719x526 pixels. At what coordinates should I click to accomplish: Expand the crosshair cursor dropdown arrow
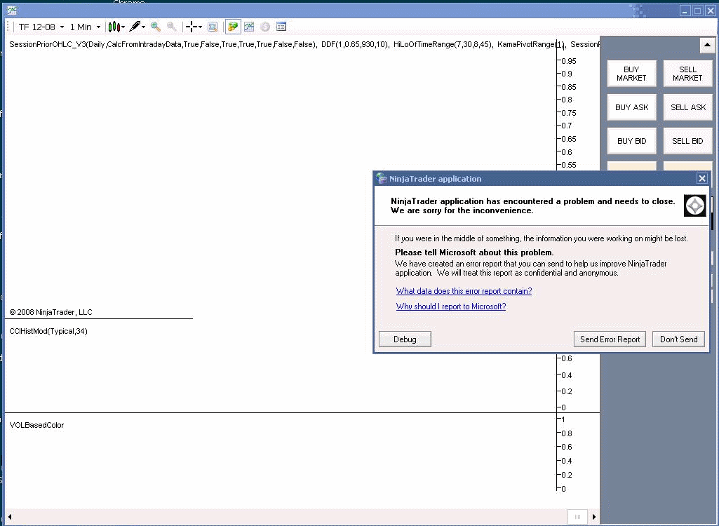pyautogui.click(x=201, y=27)
